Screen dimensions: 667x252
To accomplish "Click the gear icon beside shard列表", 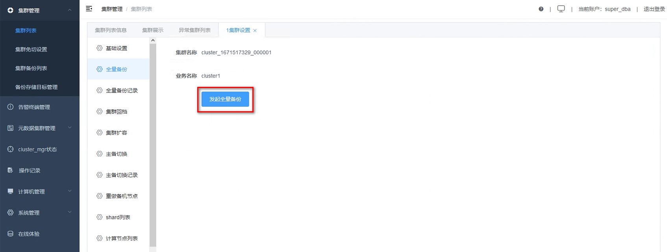I will click(100, 217).
